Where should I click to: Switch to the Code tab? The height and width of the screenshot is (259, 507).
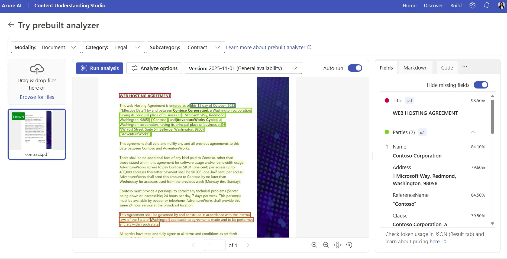tap(447, 68)
